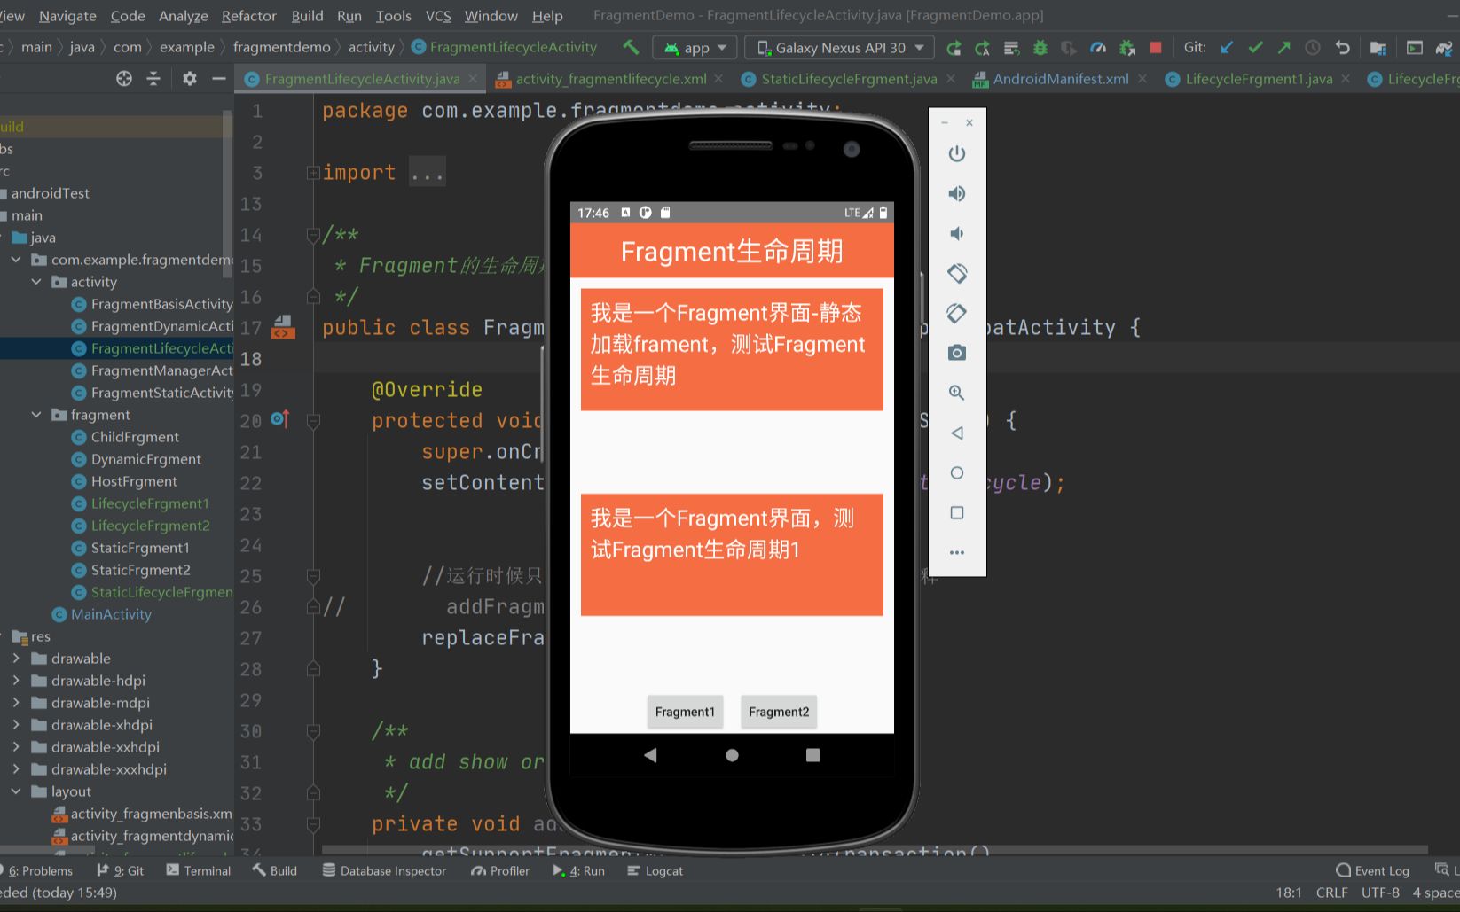Viewport: 1460px width, 912px height.
Task: Expand the drawable folder in Project panel
Action: 15,658
